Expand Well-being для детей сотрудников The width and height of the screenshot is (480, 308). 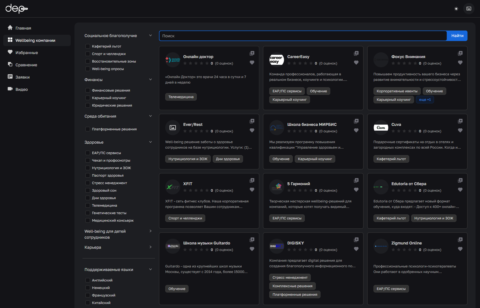click(x=150, y=231)
